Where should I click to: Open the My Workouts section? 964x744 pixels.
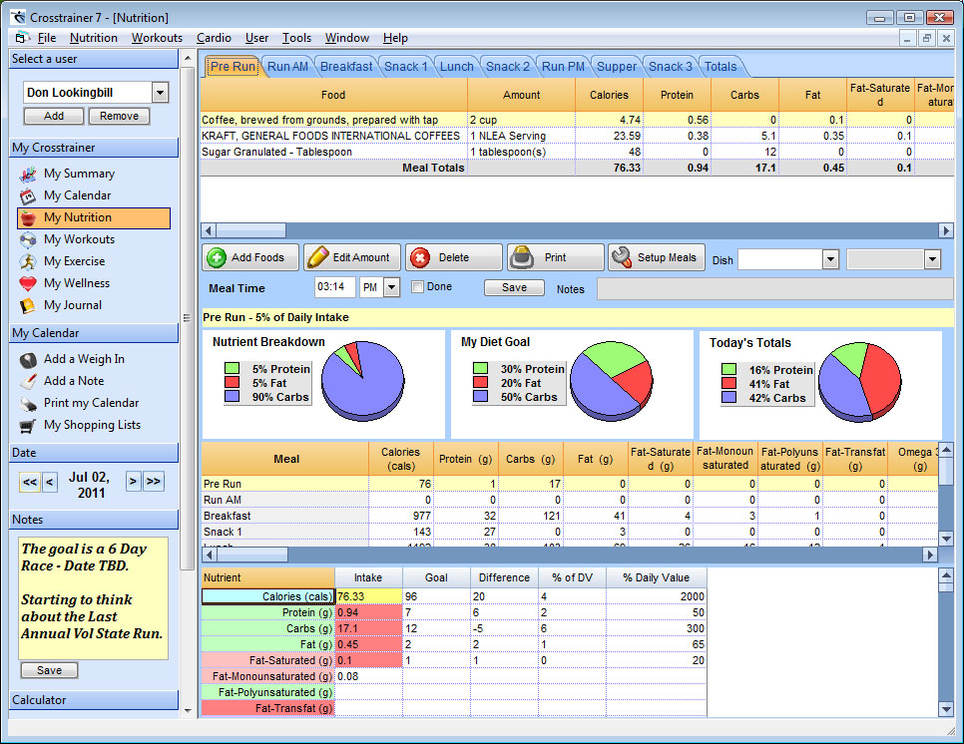coord(79,239)
